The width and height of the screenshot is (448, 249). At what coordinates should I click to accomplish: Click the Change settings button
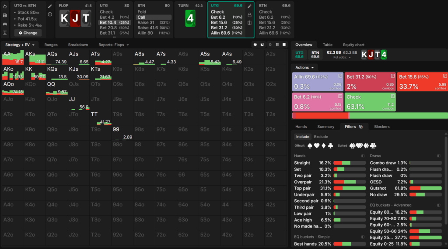28,33
